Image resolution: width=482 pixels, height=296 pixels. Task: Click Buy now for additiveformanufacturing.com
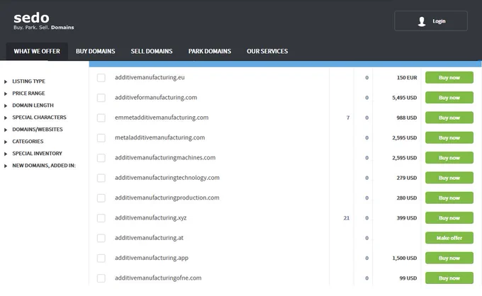[449, 98]
